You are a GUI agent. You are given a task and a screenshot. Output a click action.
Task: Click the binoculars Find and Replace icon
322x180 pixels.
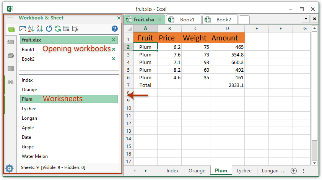11,82
